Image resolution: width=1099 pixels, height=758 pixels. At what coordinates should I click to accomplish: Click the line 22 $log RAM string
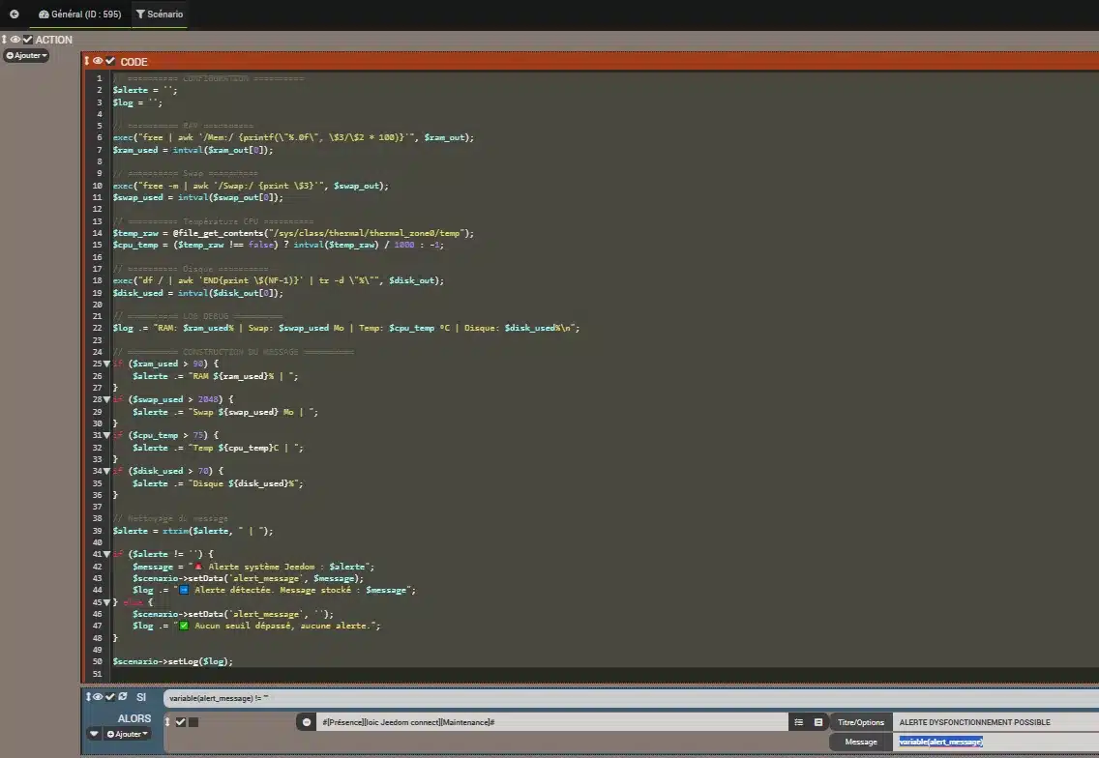tap(346, 328)
